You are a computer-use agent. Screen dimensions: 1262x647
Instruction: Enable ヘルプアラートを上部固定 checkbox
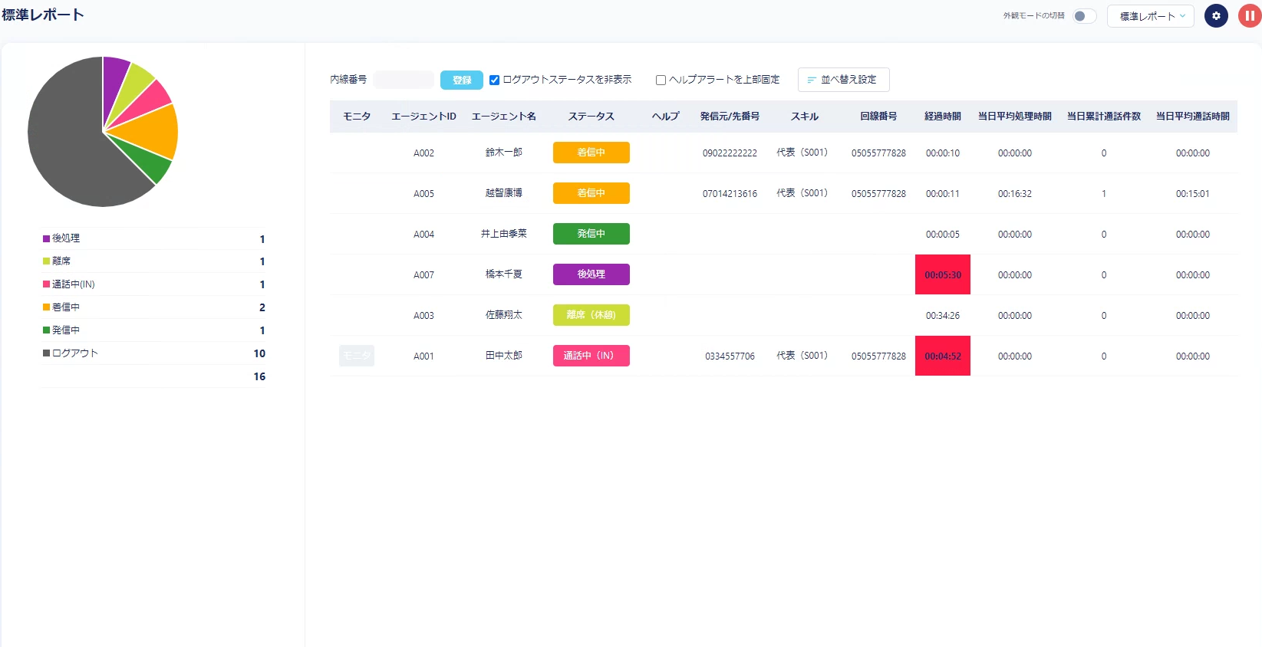click(x=661, y=80)
